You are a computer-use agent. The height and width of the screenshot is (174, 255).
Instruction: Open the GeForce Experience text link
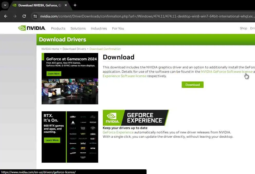coord(118,132)
